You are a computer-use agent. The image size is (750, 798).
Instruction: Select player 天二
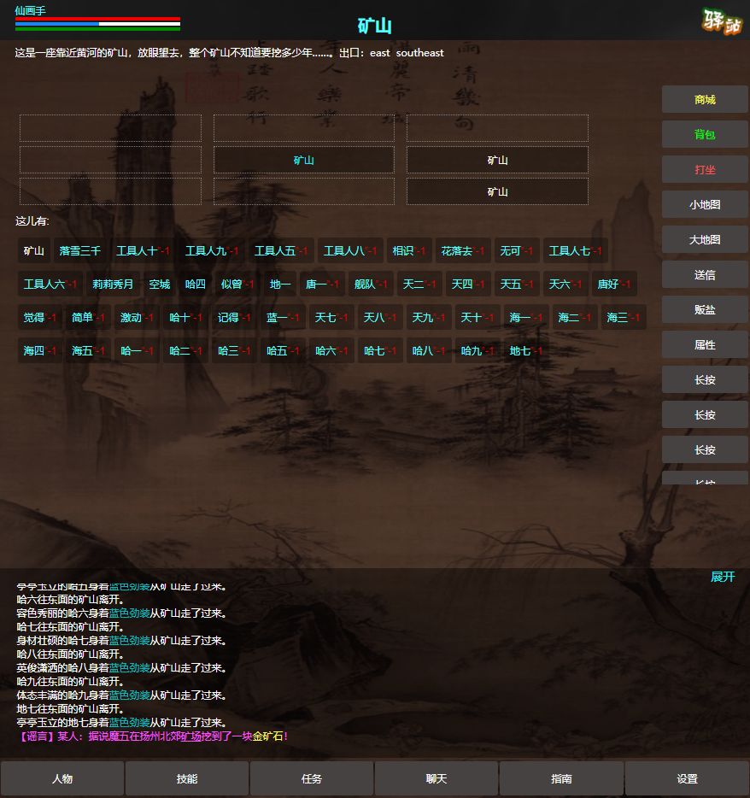(x=419, y=284)
